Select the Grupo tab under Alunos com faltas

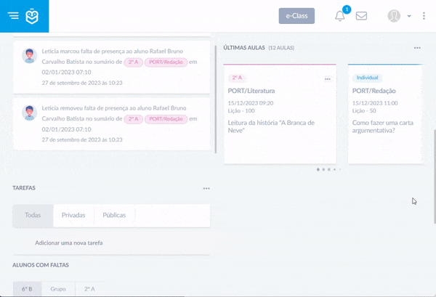[x=58, y=289]
